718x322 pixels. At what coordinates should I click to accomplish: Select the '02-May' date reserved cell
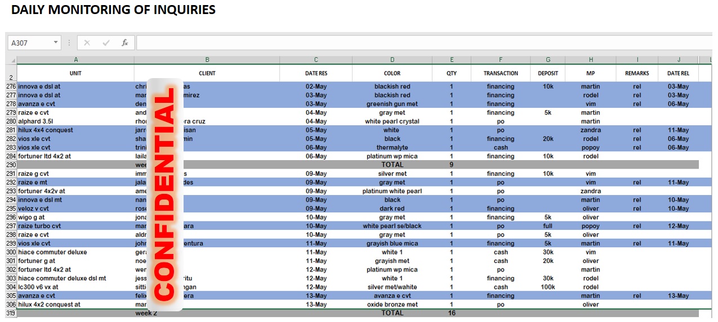(316, 87)
